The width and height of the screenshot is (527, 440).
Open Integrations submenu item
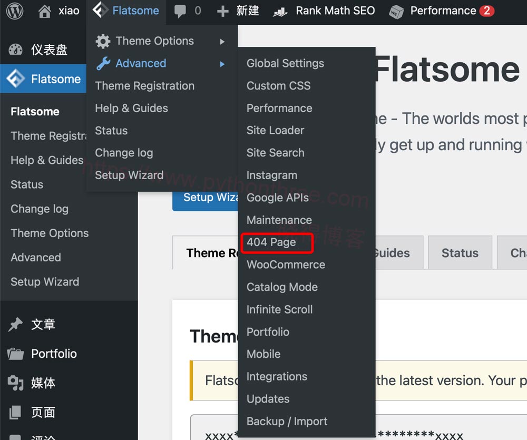tap(277, 376)
